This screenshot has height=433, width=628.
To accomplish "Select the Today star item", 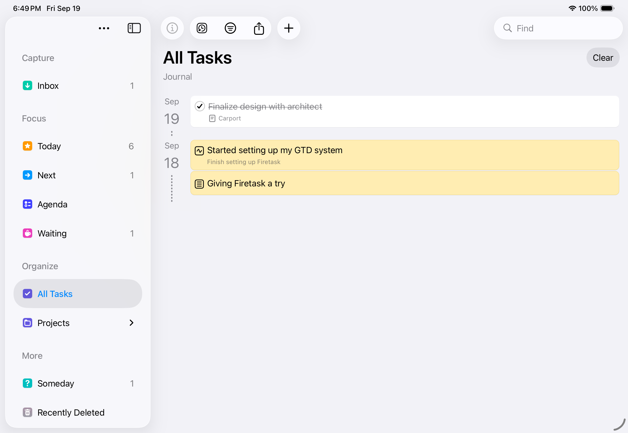I will tap(49, 146).
